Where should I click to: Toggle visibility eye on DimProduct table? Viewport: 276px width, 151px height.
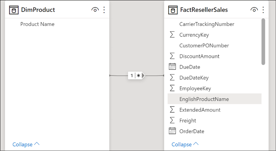(95, 10)
